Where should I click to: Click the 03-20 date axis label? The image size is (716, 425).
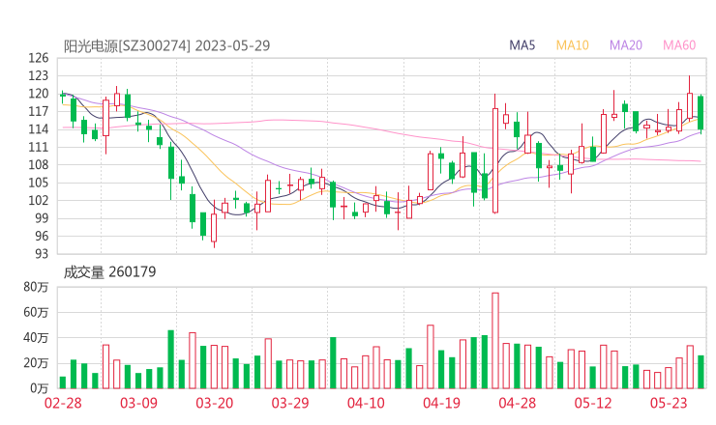coord(215,403)
